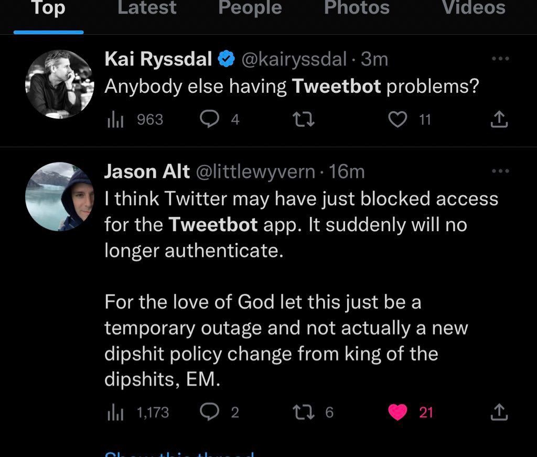Reply to Jason Alt's tweet
537x457 pixels.
pos(210,412)
